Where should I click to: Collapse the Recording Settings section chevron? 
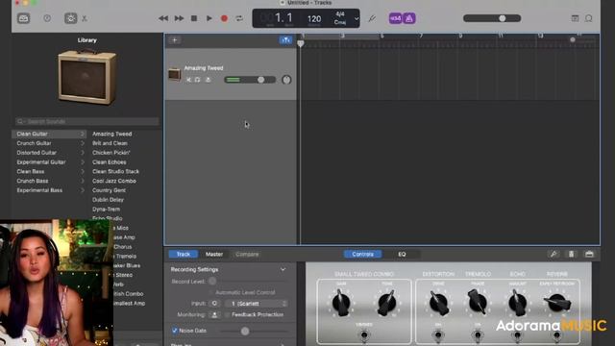(x=283, y=269)
